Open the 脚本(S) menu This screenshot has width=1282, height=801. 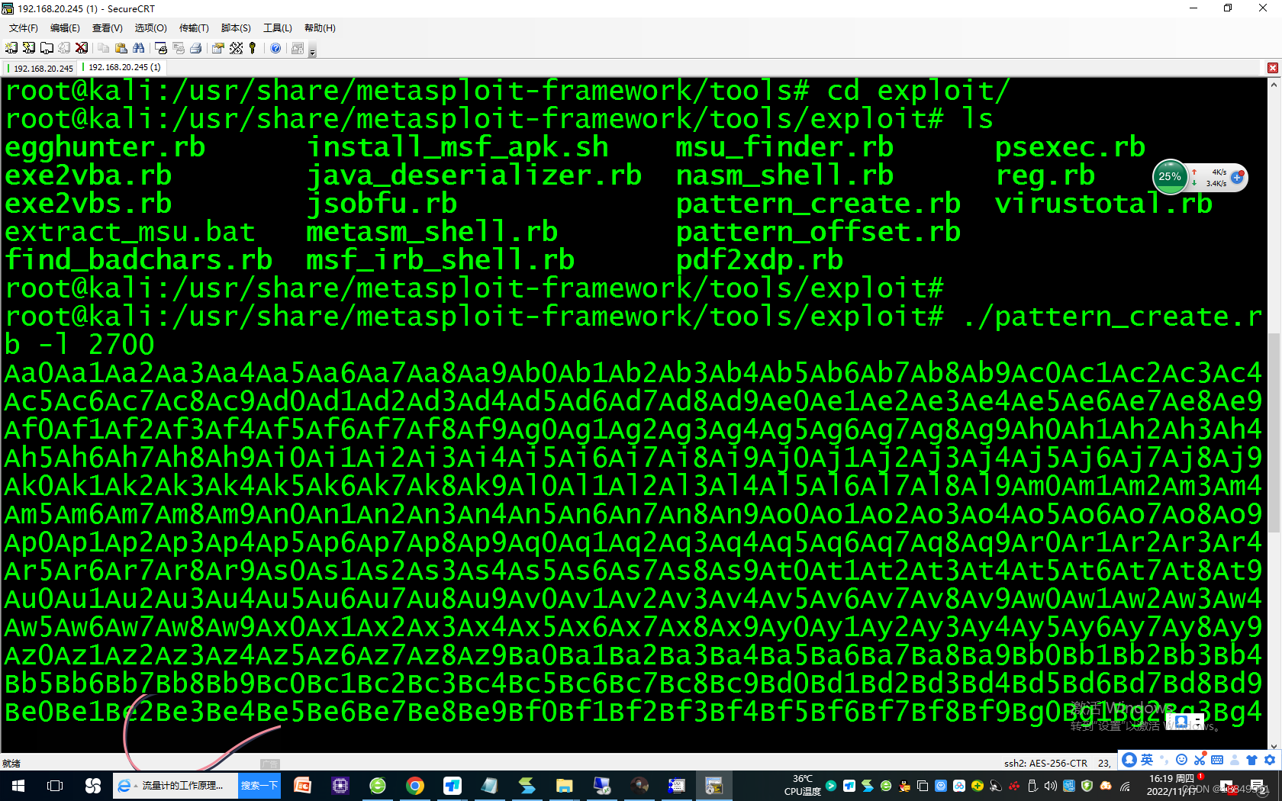pos(236,28)
